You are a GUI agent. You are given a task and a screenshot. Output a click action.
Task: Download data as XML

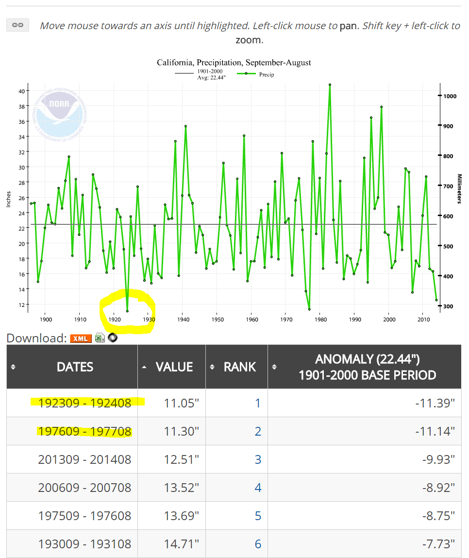pyautogui.click(x=81, y=338)
